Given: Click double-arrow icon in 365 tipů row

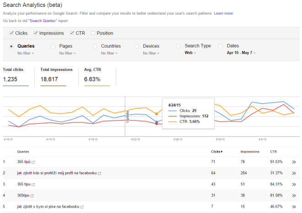Looking at the screenshot, I should pyautogui.click(x=294, y=162).
